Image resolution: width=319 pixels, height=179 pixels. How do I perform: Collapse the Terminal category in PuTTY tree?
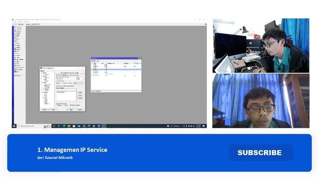(x=41, y=76)
